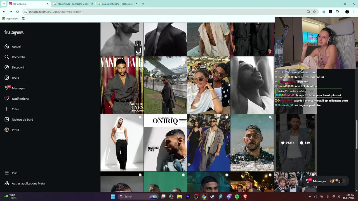Switch to naassim lyes Google search tab

click(73, 4)
